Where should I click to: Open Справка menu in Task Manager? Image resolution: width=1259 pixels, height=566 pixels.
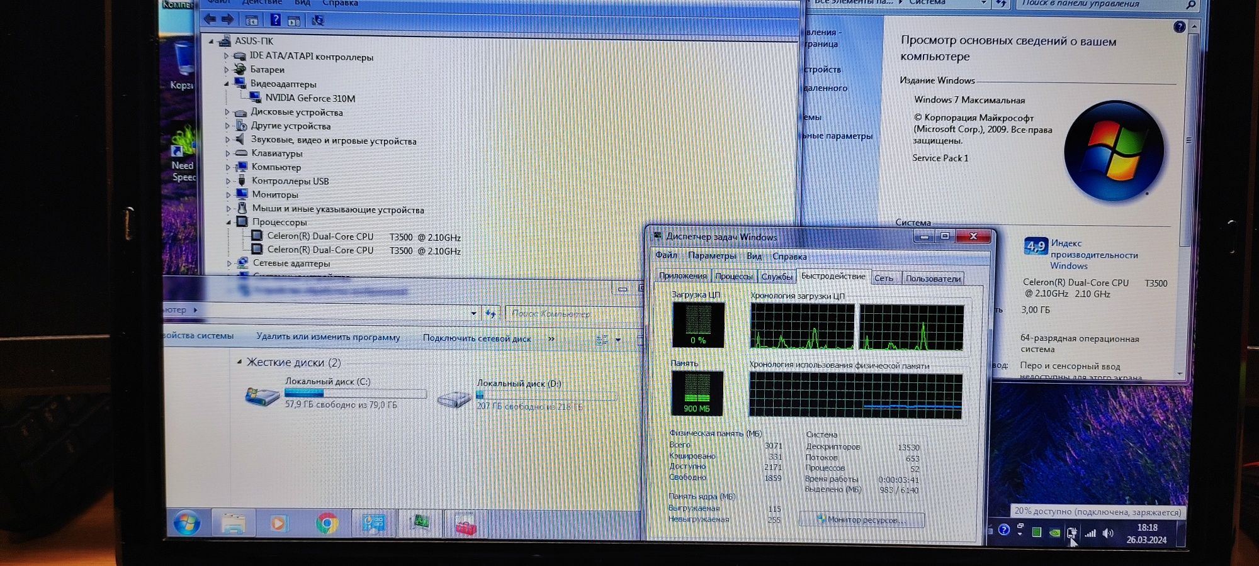pyautogui.click(x=789, y=257)
